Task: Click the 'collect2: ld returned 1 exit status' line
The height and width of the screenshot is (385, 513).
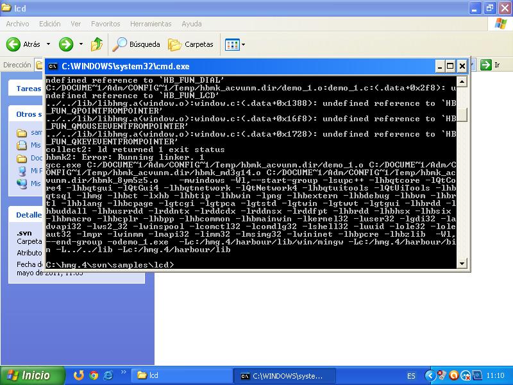Action: (x=135, y=150)
